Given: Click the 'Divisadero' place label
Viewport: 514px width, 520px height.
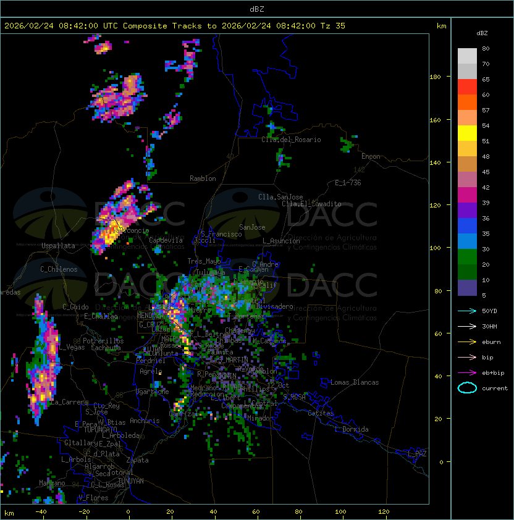Looking at the screenshot, I should coord(274,306).
